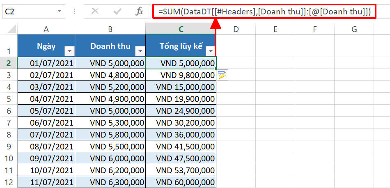Click the Doanh thu header cell text

coord(110,46)
